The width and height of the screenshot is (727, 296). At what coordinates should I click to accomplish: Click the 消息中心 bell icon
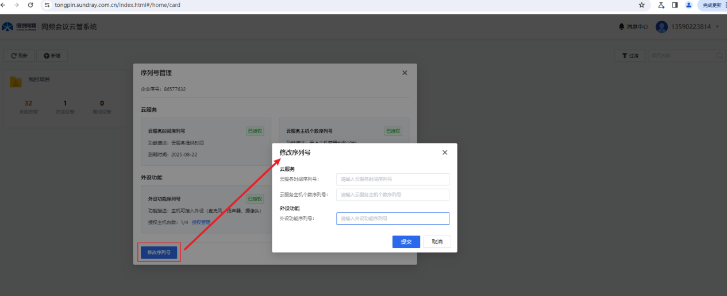[621, 27]
